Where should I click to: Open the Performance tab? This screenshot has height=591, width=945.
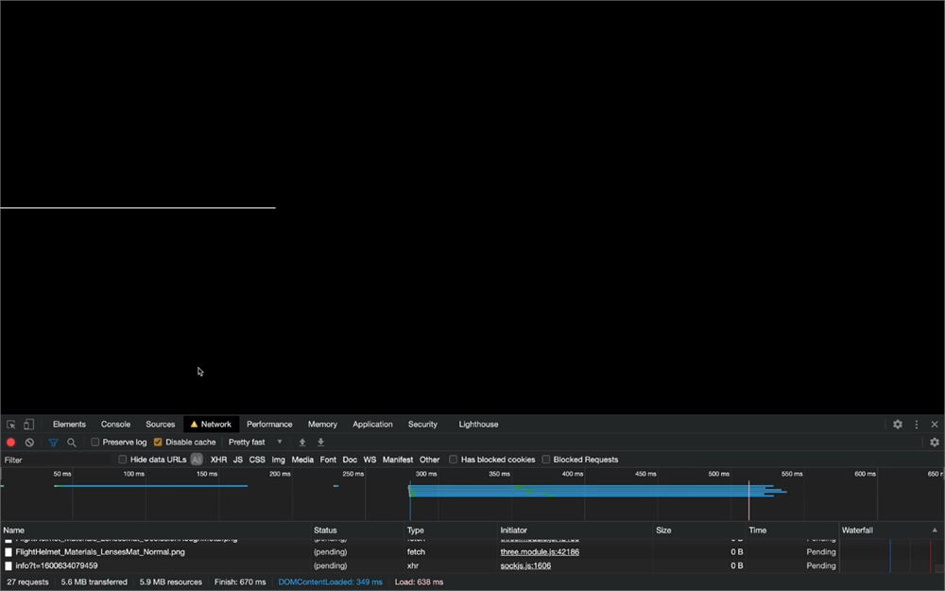269,425
